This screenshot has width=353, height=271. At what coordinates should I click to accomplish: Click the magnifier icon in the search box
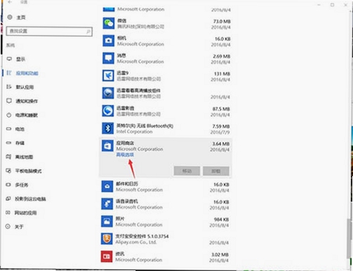pos(88,32)
